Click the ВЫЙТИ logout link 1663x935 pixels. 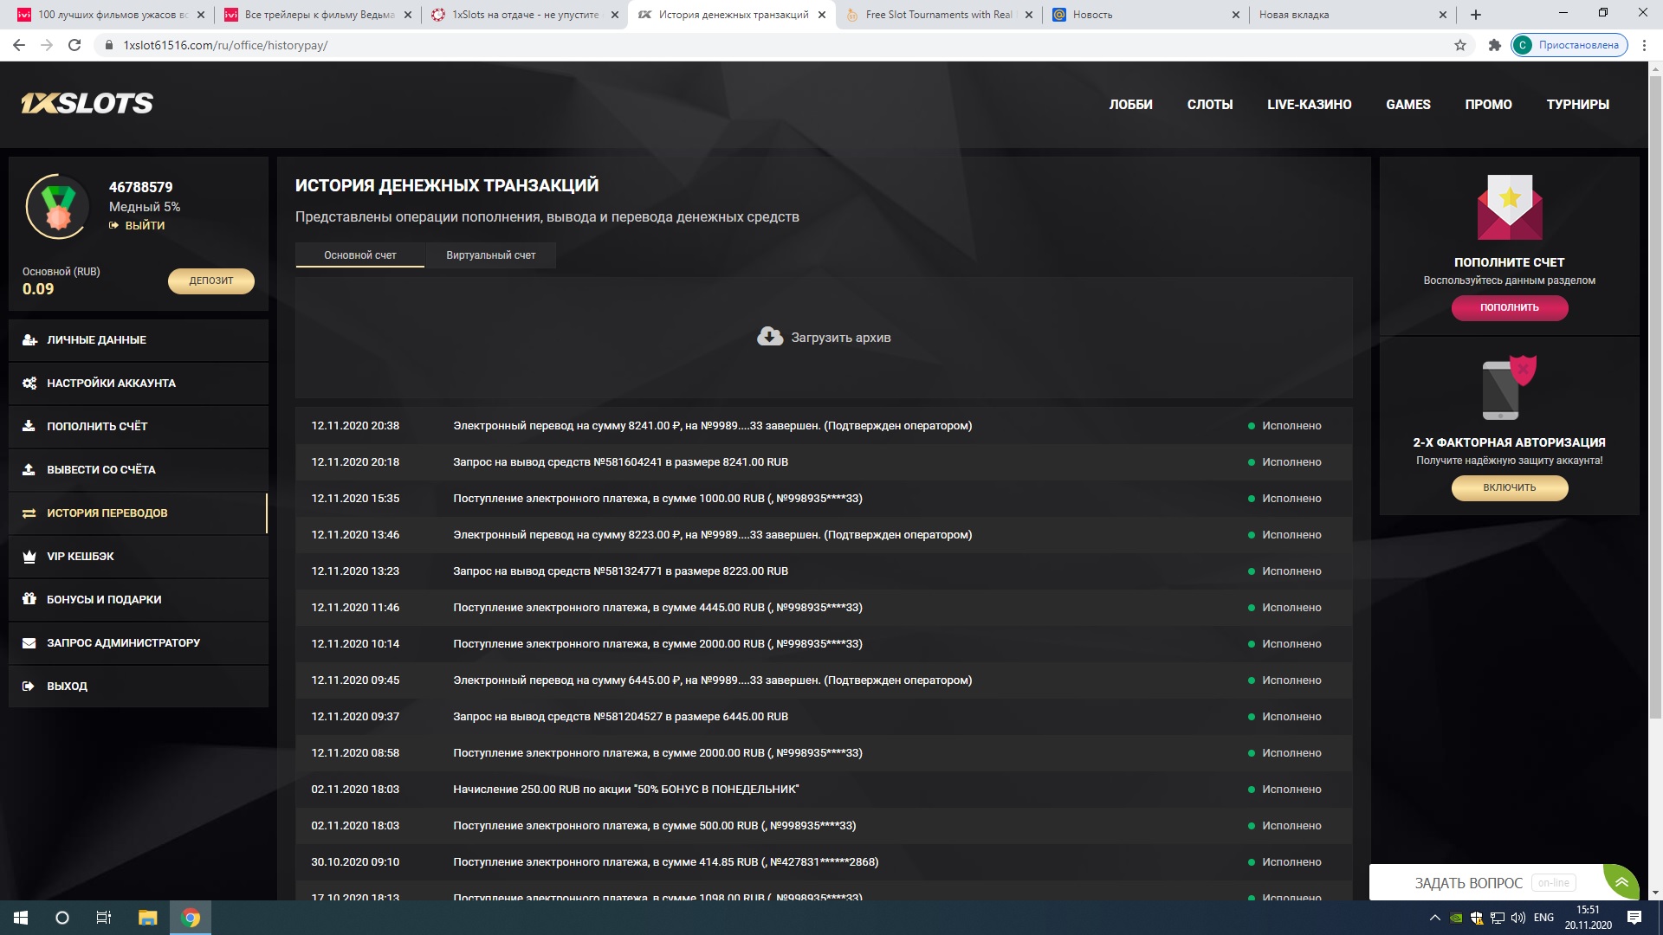pos(144,225)
